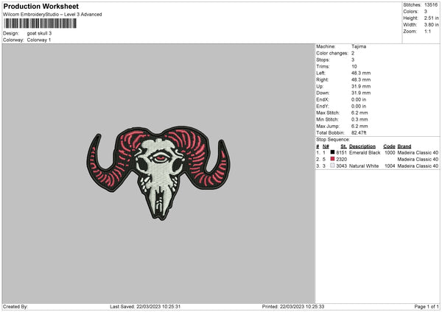The width and height of the screenshot is (442, 312).
Task: Click the Max Stitch value 6.2 mm
Action: coord(359,113)
